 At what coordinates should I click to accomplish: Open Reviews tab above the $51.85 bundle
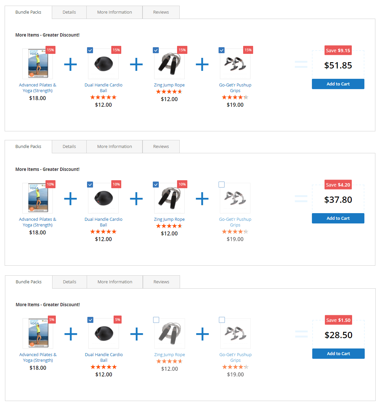[x=161, y=12]
